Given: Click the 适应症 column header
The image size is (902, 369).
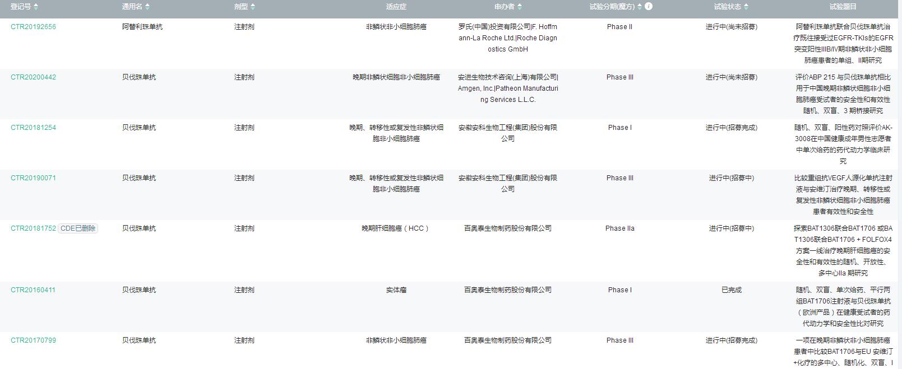Looking at the screenshot, I should (396, 7).
